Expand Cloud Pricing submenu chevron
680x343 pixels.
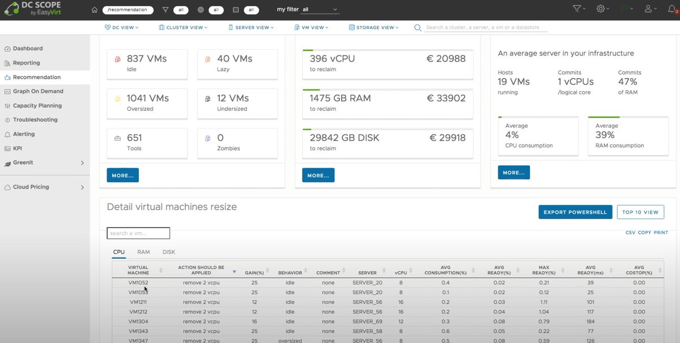point(82,187)
